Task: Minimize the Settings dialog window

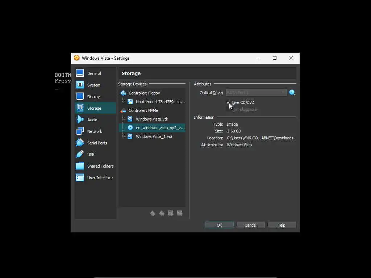Action: [258, 58]
